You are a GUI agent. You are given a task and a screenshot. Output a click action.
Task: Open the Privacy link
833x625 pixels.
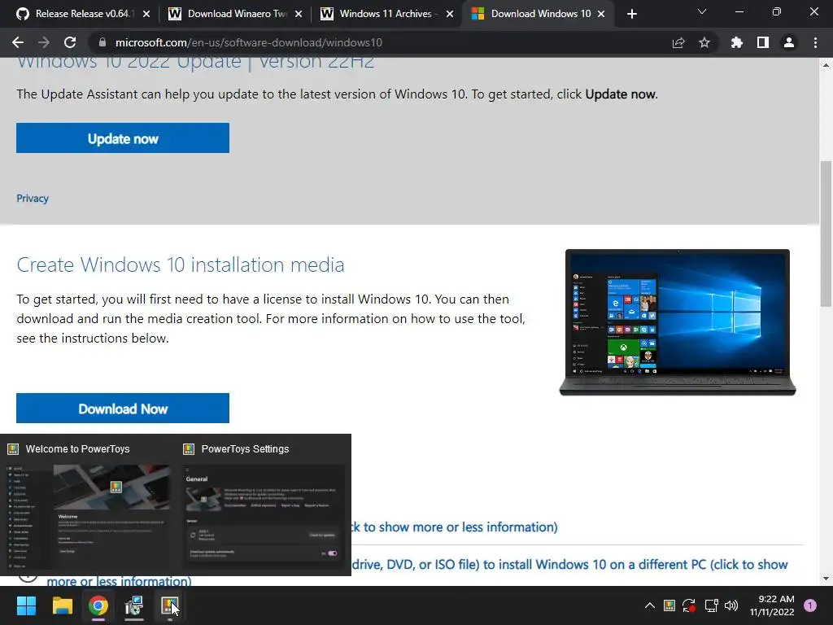pos(33,199)
